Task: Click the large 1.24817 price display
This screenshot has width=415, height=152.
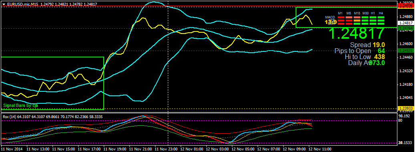Action: point(357,33)
